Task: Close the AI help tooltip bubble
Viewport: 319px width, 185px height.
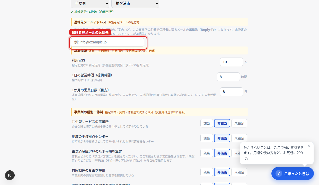Action: (x=309, y=146)
